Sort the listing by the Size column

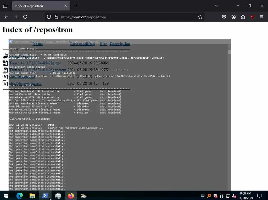pyautogui.click(x=104, y=44)
